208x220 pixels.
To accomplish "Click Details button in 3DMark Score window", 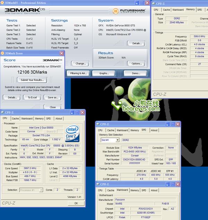I will coord(12,98).
